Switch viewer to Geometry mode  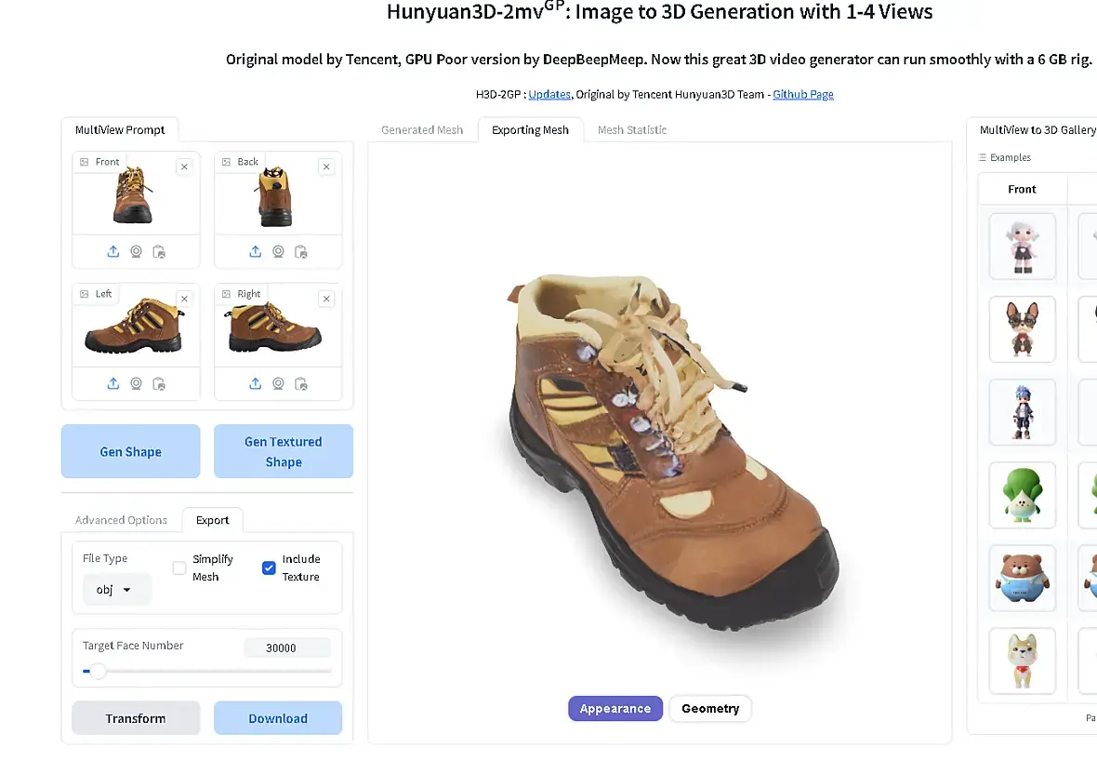[x=710, y=709]
